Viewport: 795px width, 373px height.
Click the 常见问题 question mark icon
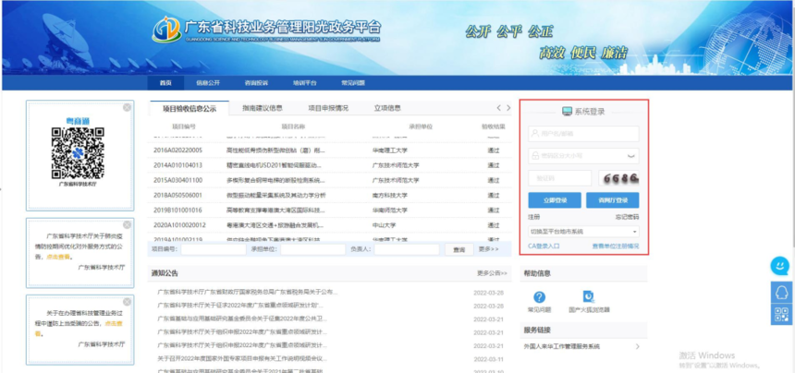(540, 297)
